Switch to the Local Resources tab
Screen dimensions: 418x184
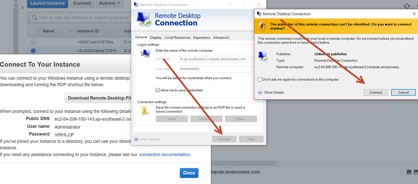[x=177, y=37]
